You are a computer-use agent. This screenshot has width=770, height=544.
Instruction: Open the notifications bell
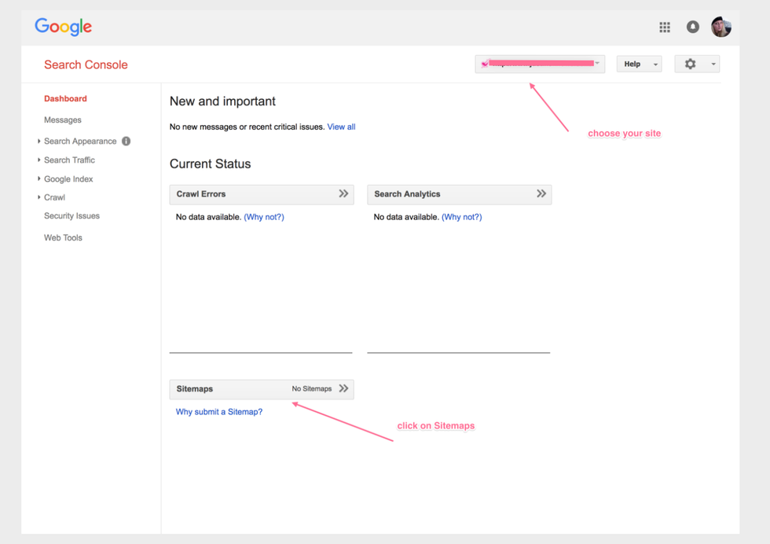click(692, 27)
